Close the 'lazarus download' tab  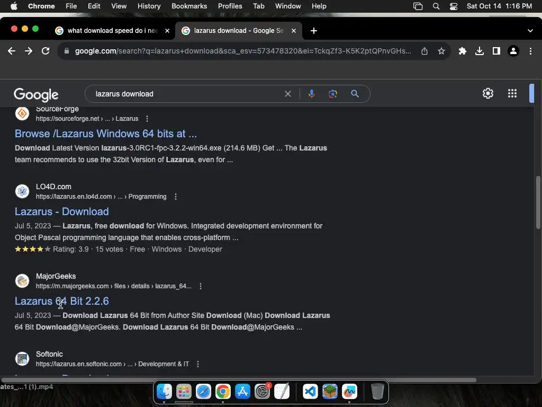(293, 31)
